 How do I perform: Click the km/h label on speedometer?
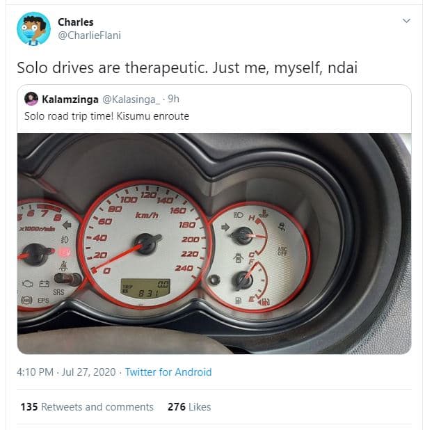pos(147,216)
